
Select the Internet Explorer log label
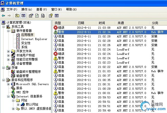click(x=34, y=39)
